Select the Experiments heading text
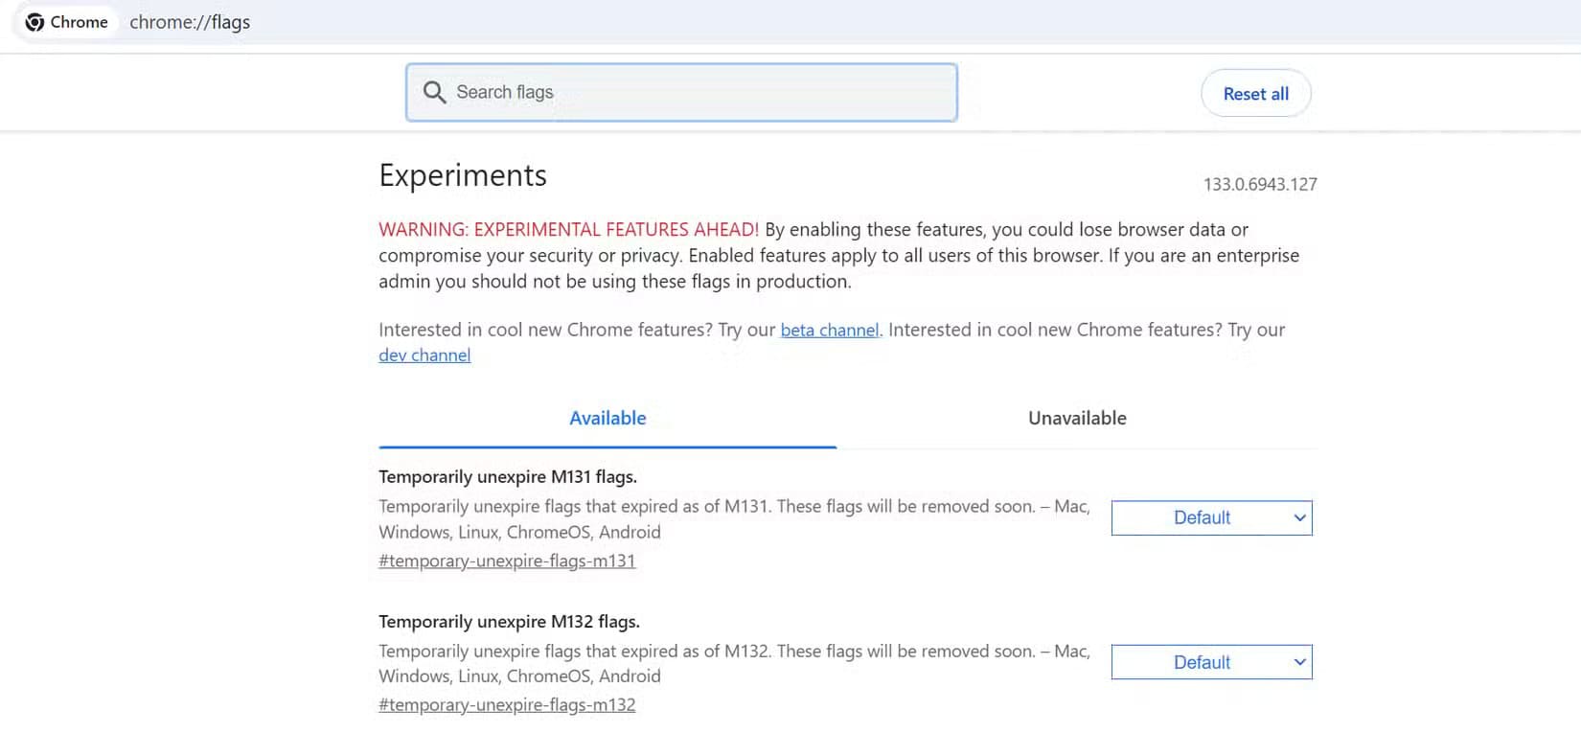 [463, 175]
